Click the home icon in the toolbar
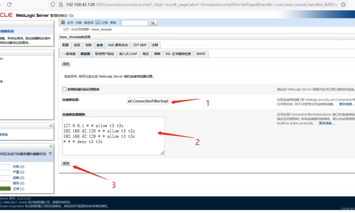Image resolution: width=355 pixels, height=213 pixels. [63, 22]
